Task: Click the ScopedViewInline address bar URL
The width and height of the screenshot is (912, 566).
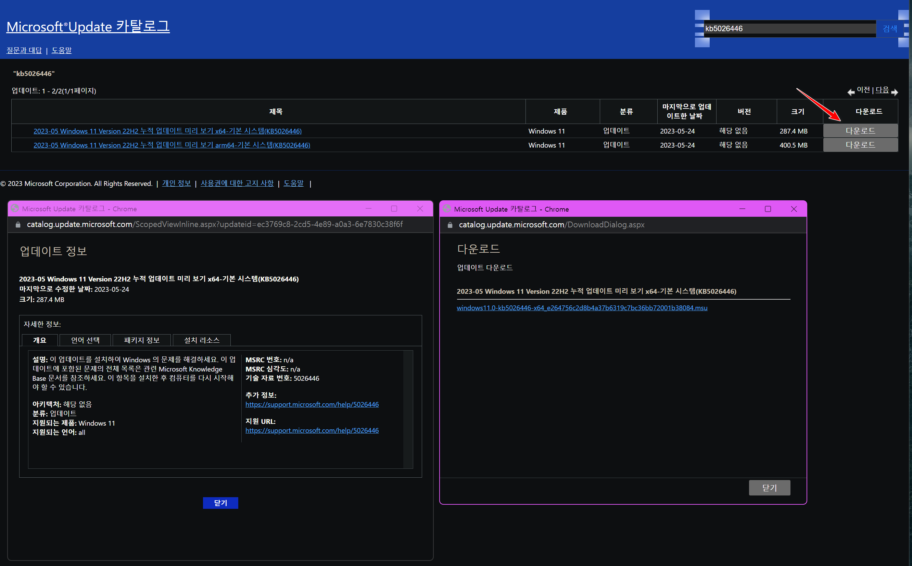Action: coord(215,224)
